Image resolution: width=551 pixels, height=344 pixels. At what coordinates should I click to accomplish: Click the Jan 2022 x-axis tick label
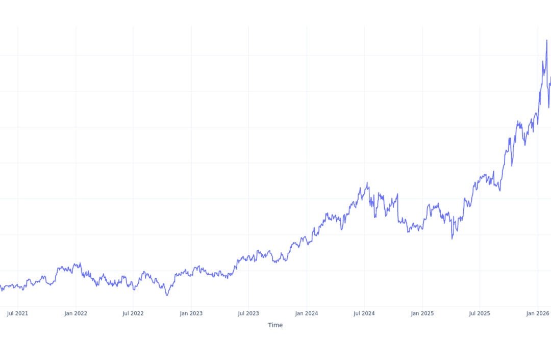coord(76,313)
